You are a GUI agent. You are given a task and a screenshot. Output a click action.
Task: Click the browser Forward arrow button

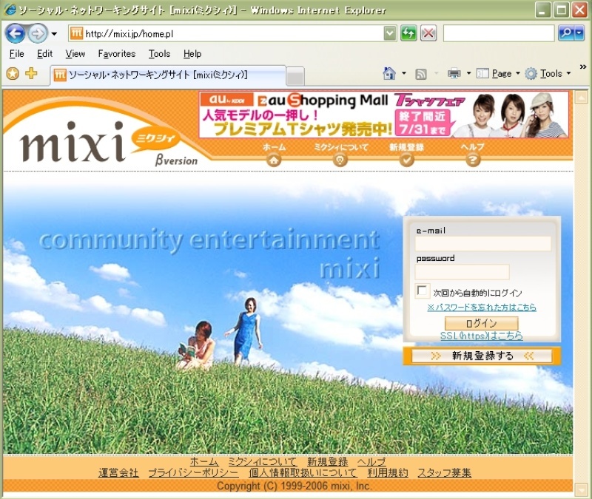(x=38, y=33)
